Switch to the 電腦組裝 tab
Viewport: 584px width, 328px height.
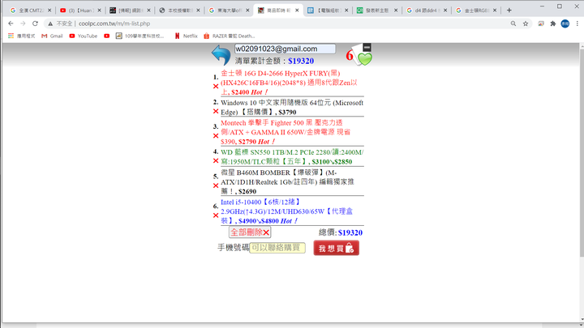click(328, 11)
